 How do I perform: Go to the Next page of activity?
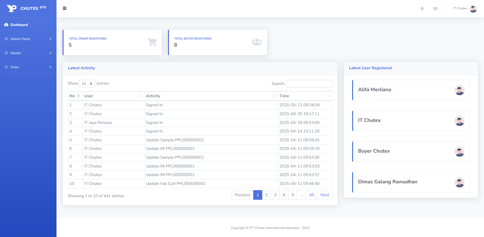click(x=325, y=195)
